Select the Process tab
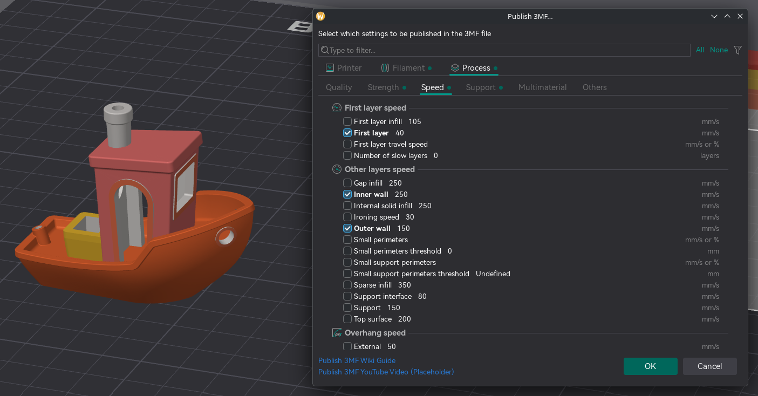 (x=474, y=68)
